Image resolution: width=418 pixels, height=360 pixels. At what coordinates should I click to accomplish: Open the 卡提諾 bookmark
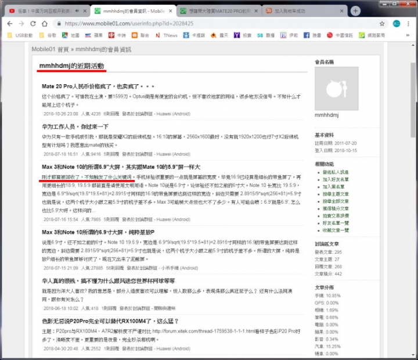point(194,35)
